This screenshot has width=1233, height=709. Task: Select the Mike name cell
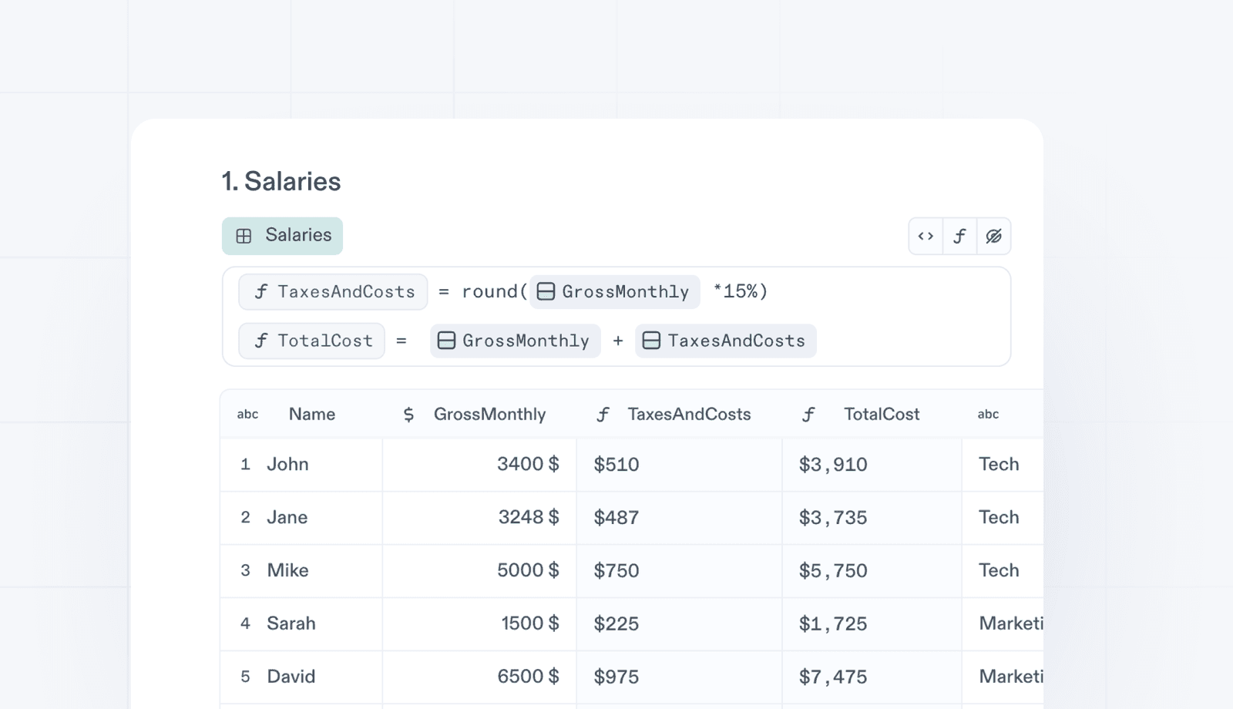click(x=301, y=571)
